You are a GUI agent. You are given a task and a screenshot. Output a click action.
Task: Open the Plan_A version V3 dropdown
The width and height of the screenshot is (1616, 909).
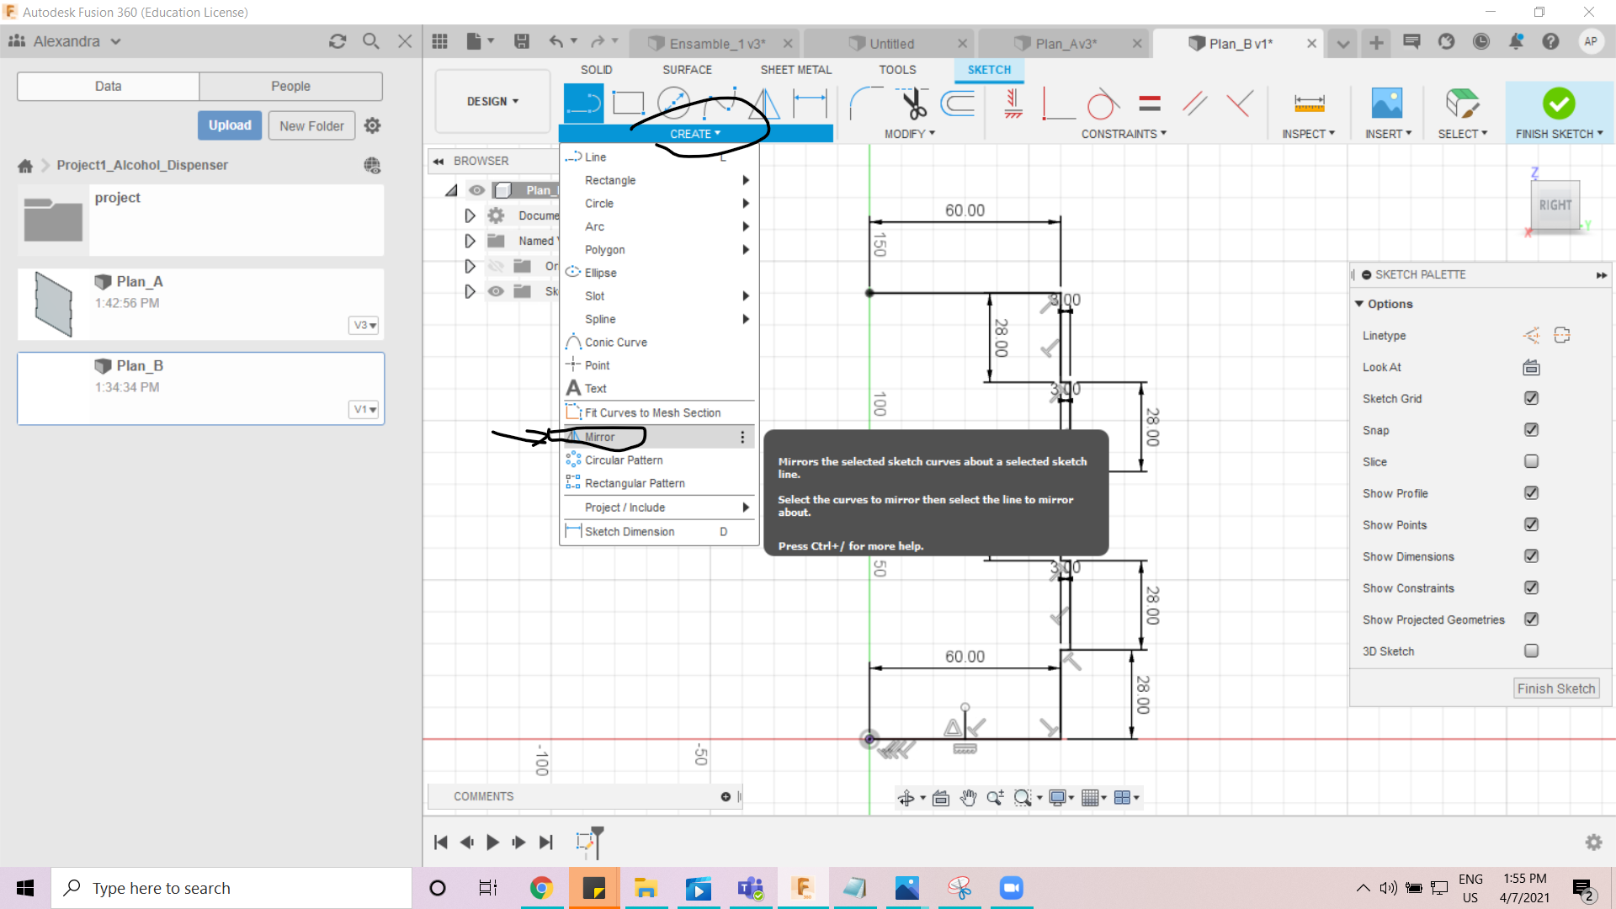pyautogui.click(x=364, y=326)
